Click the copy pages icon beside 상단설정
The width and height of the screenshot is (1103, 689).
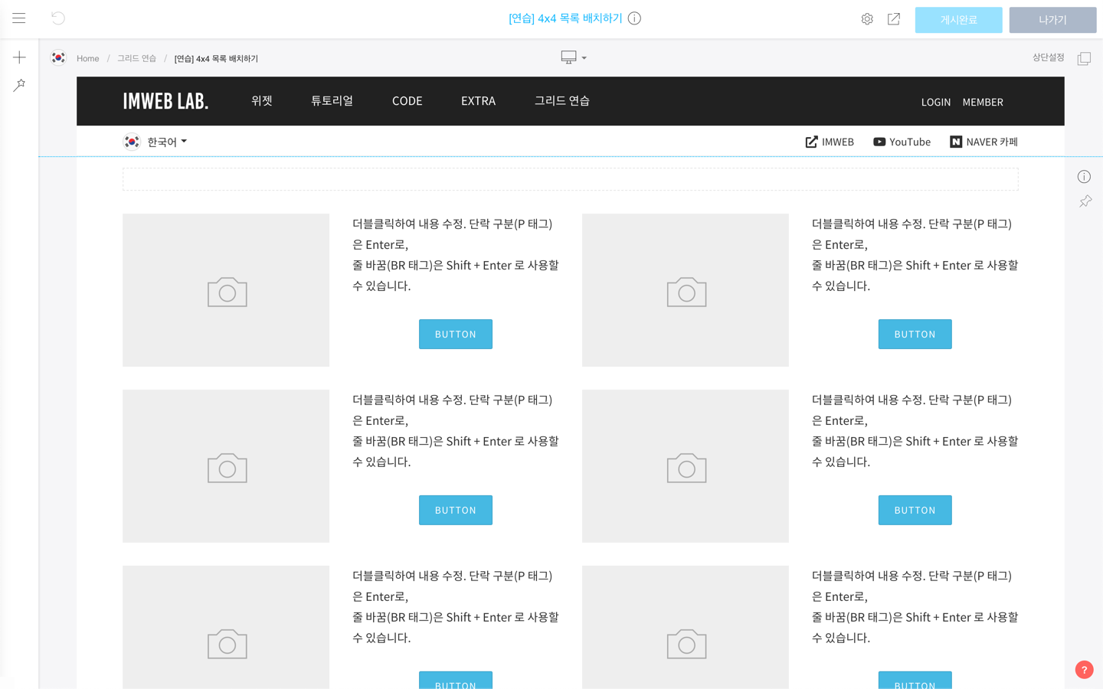click(1084, 59)
